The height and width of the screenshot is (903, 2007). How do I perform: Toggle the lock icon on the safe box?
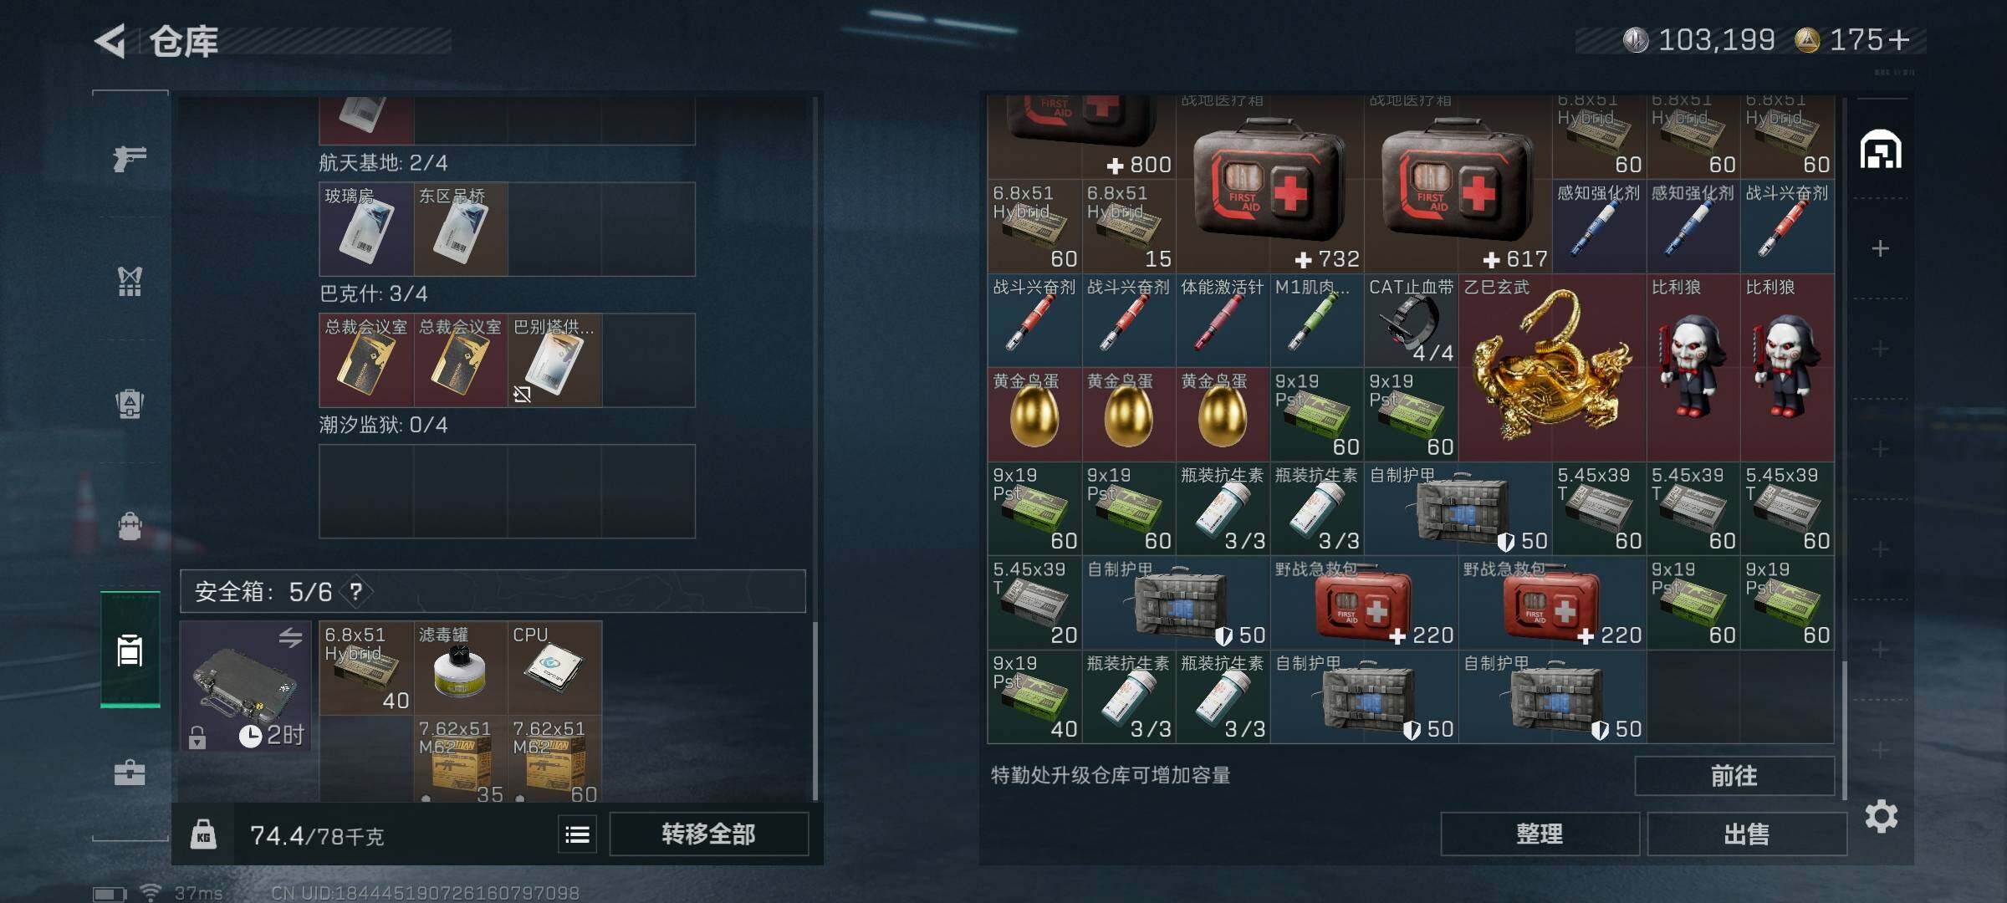point(197,737)
